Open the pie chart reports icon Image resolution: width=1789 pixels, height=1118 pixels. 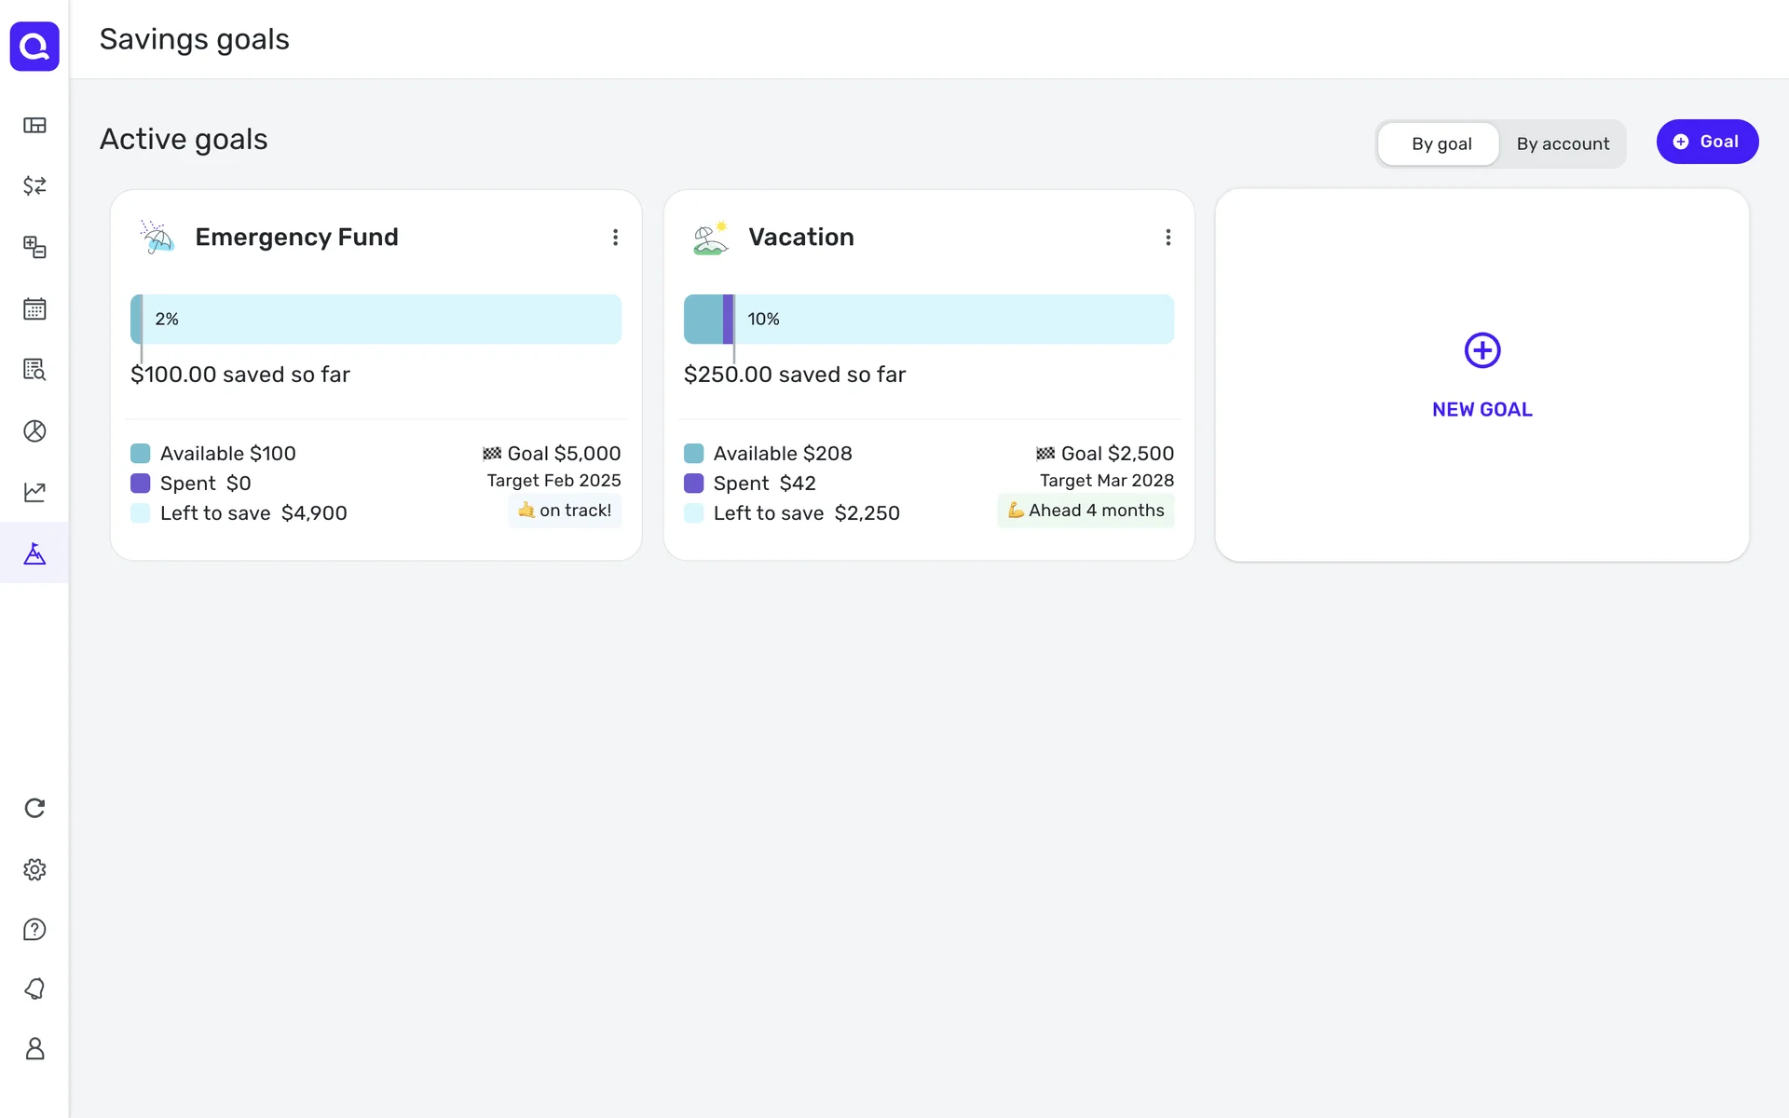tap(34, 430)
